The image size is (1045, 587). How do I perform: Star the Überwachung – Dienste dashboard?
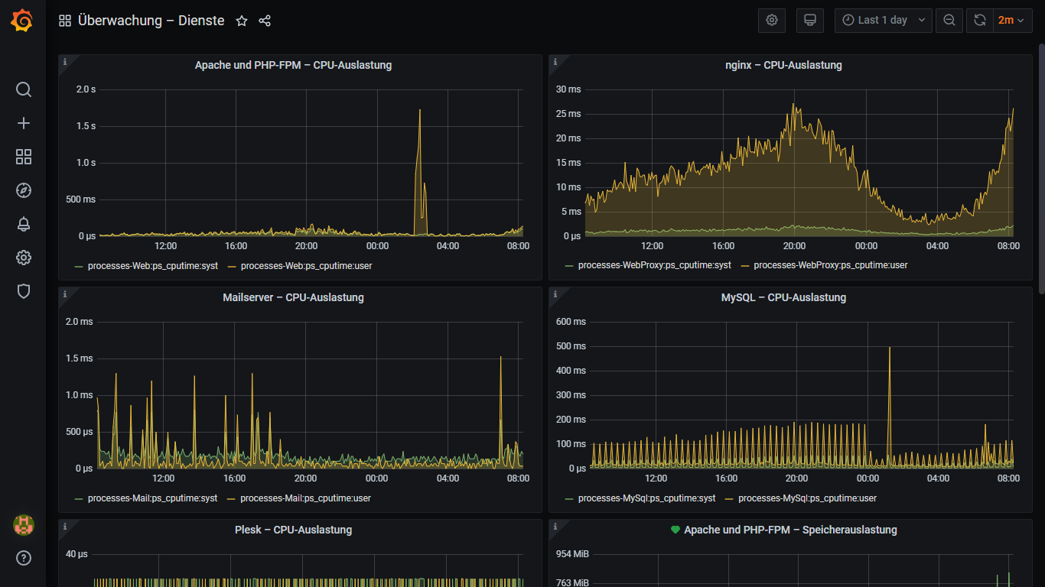(x=242, y=21)
